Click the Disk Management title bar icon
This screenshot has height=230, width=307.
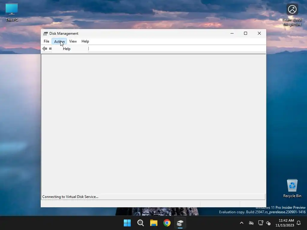(x=46, y=34)
